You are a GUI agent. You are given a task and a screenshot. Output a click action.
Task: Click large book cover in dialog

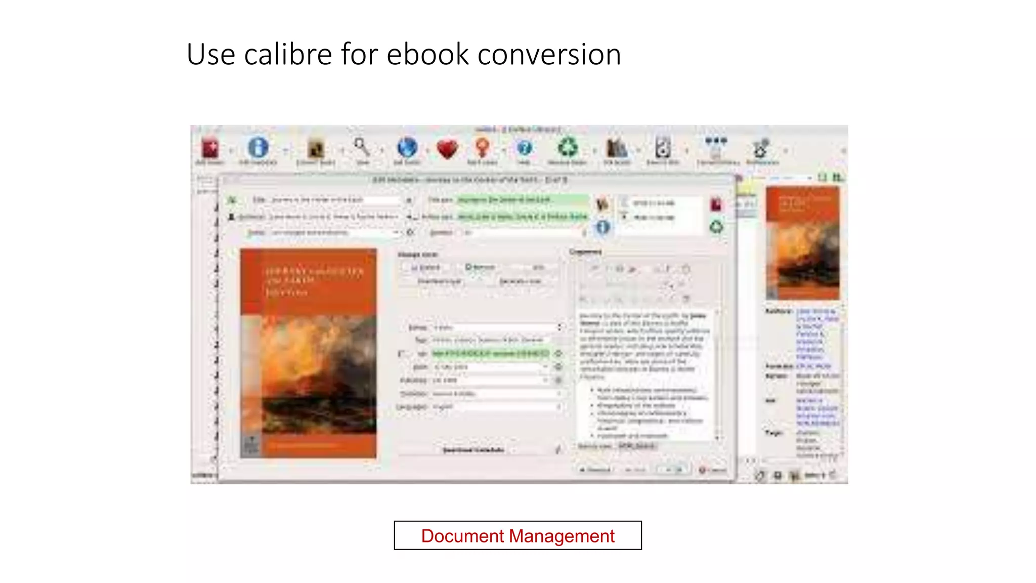(309, 353)
